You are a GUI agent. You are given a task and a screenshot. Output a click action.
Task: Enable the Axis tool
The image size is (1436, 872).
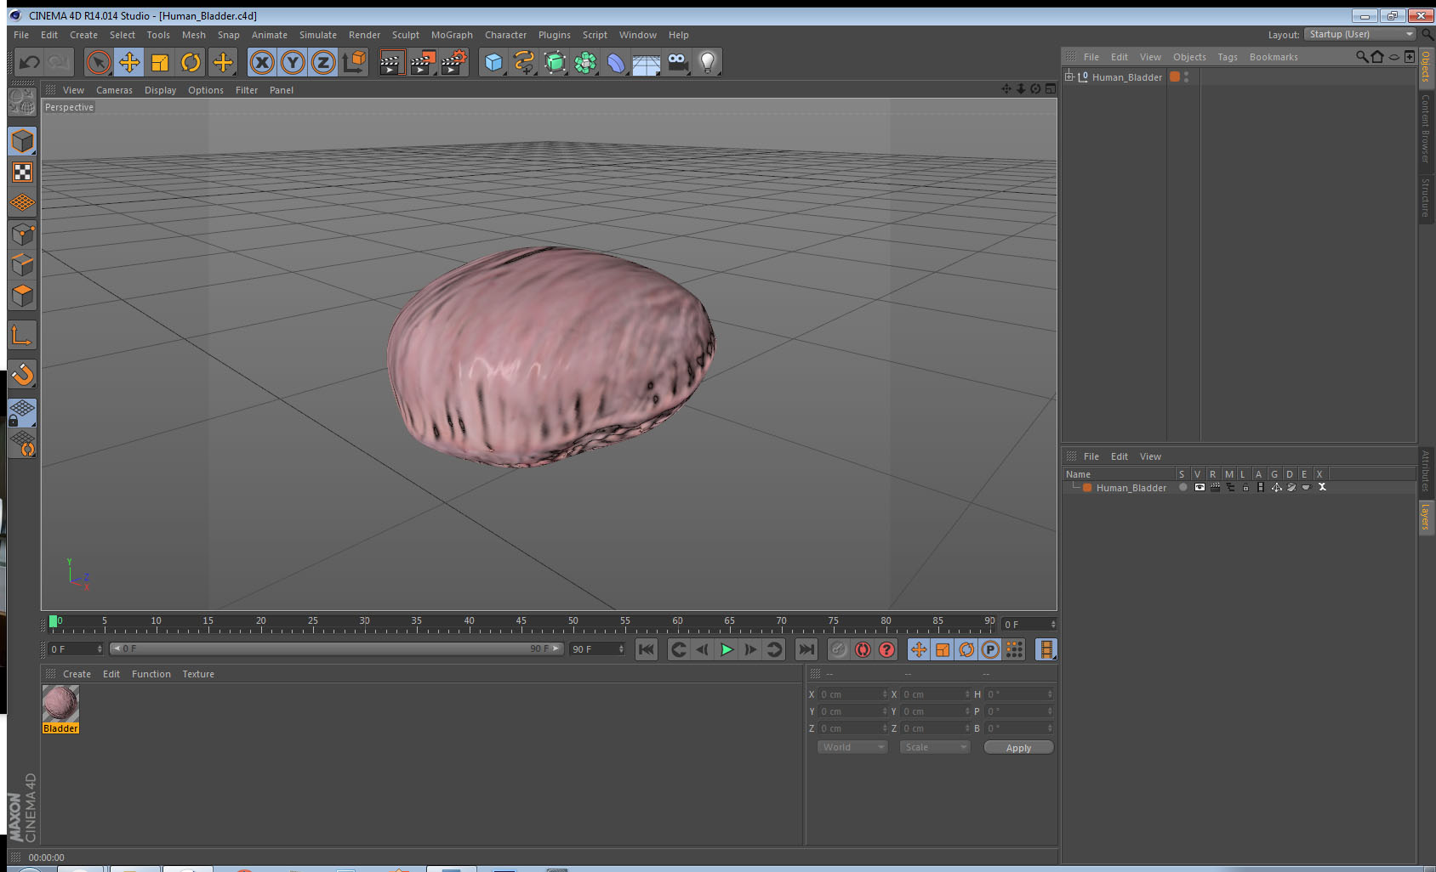coord(22,336)
